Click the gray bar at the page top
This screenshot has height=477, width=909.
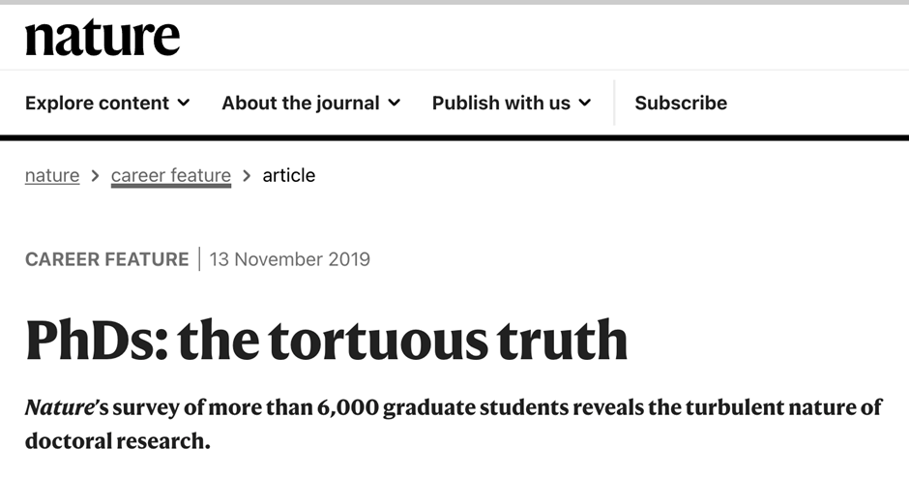click(454, 2)
